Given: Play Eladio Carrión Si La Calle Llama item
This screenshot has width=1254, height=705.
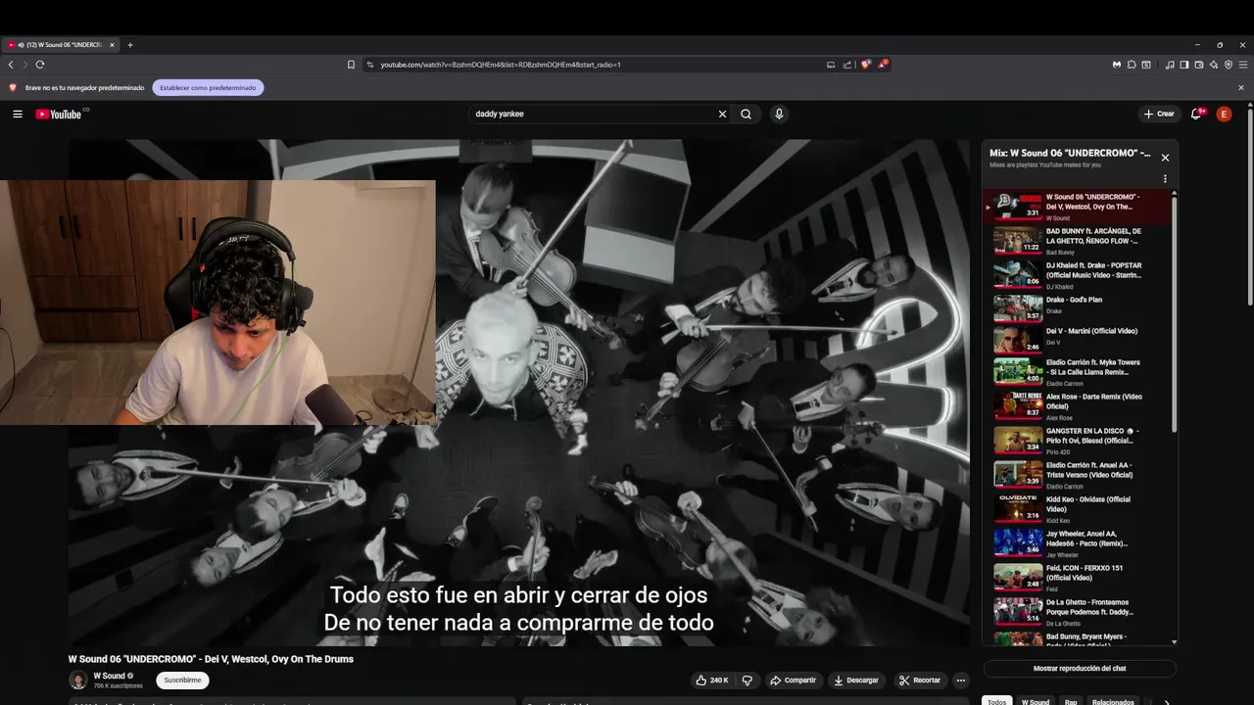Looking at the screenshot, I should pyautogui.click(x=1079, y=371).
